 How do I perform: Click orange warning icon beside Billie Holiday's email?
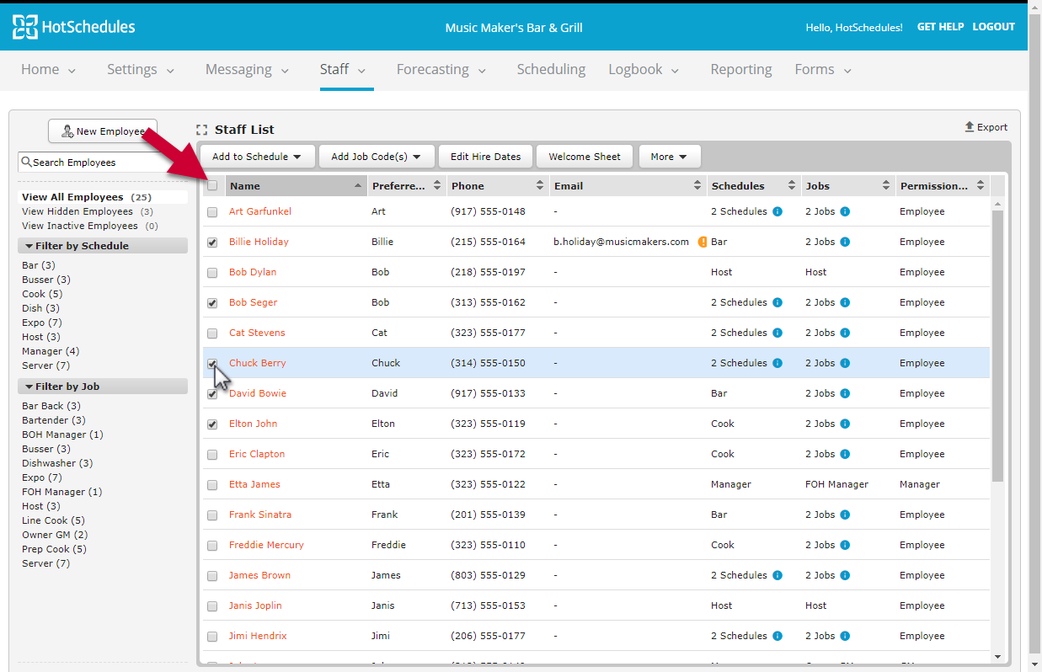[703, 242]
